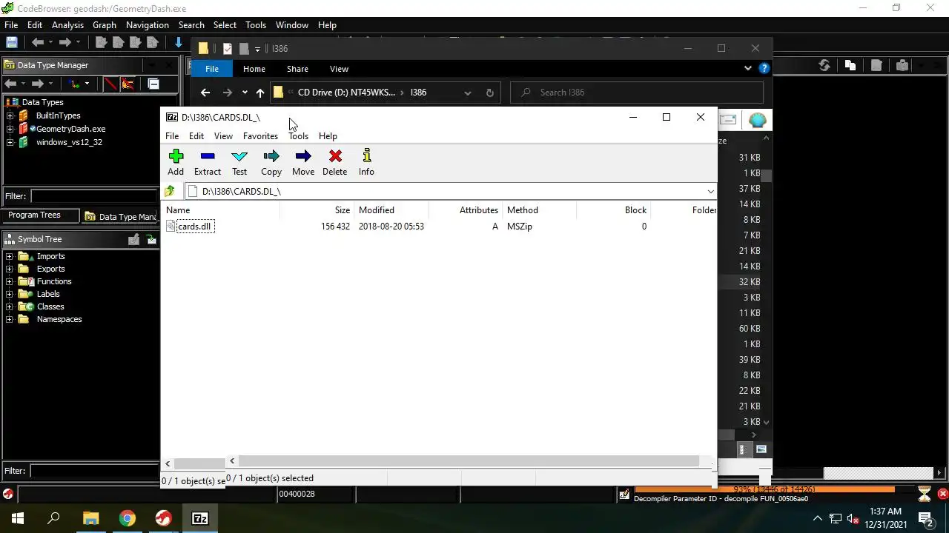Click decompile progress bar in status
The image size is (949, 533).
tap(775, 489)
